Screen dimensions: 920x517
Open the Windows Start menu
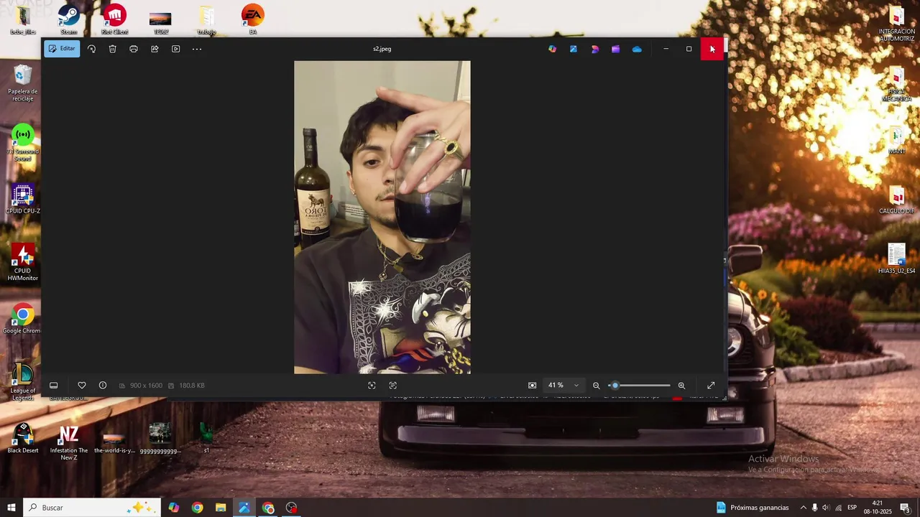tap(11, 508)
